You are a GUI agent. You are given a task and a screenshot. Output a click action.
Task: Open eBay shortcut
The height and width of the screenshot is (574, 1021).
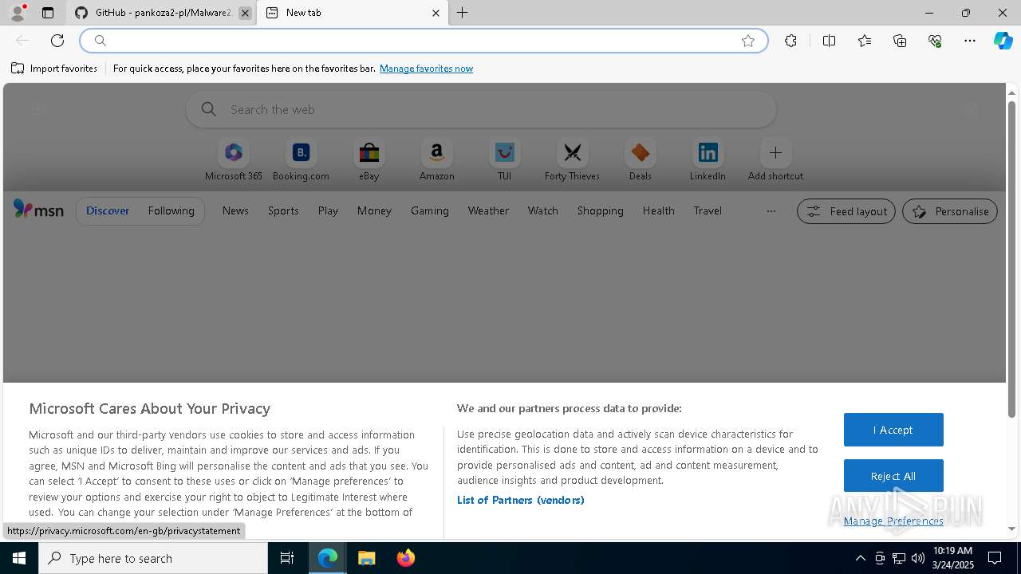[x=369, y=160]
